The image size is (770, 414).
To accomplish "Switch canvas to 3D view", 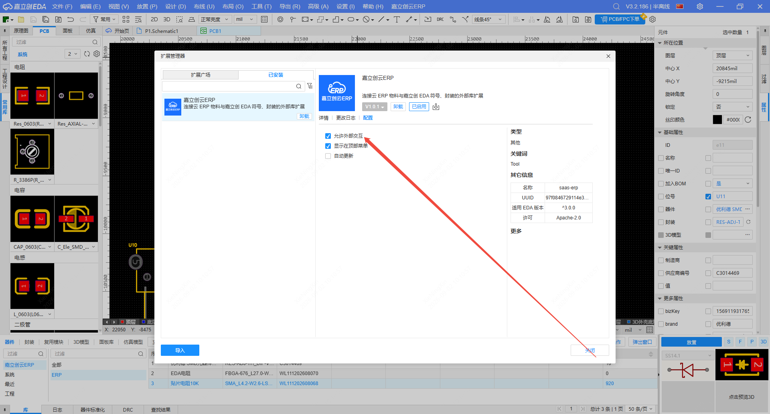I will click(167, 19).
